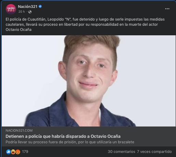This screenshot has height=157, width=176.
Task: Open the Nación321 profile picture
Action: click(11, 9)
